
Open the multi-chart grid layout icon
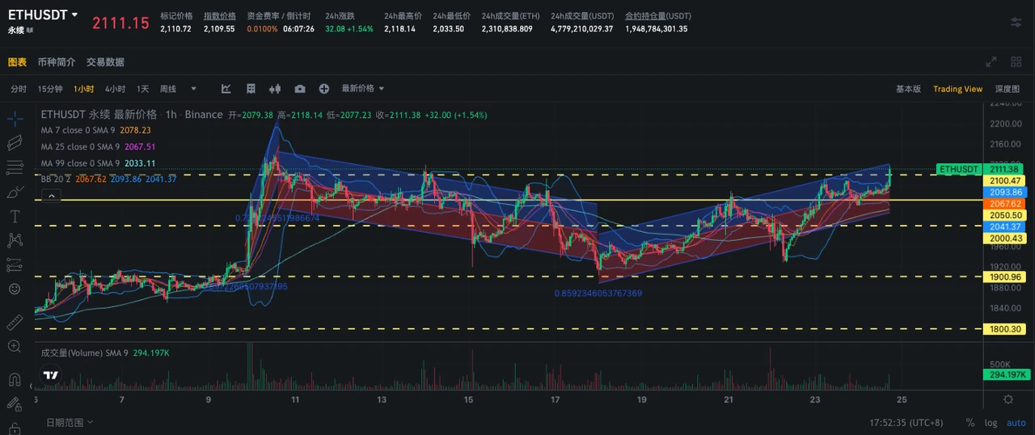click(x=1016, y=62)
